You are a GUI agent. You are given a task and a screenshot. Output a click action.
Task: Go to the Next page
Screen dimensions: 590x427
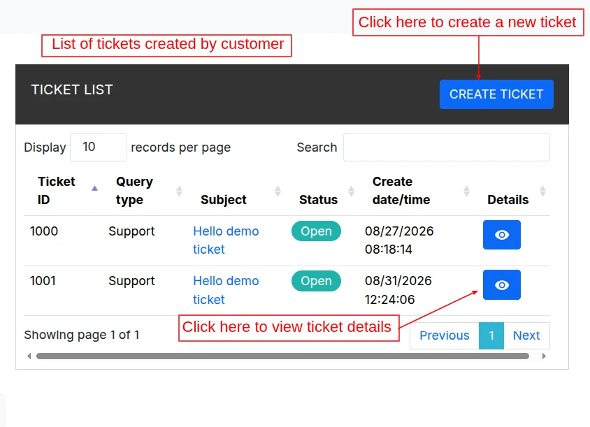coord(526,335)
